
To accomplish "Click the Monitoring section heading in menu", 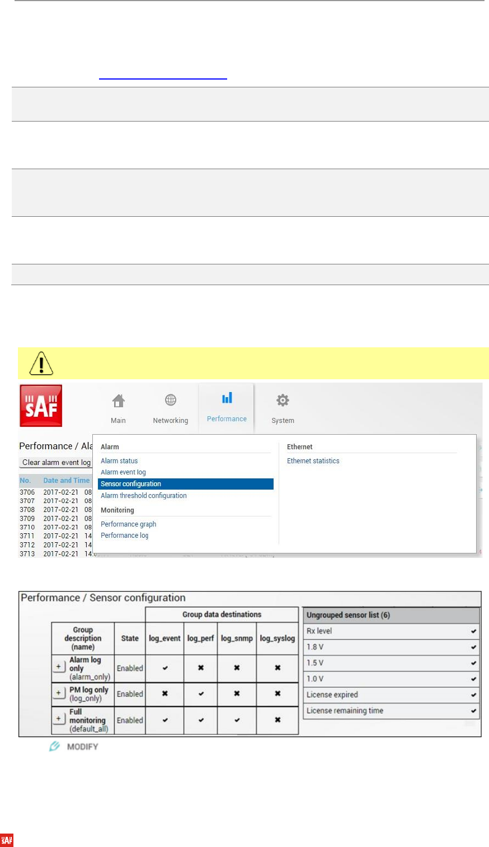I will coord(117,510).
